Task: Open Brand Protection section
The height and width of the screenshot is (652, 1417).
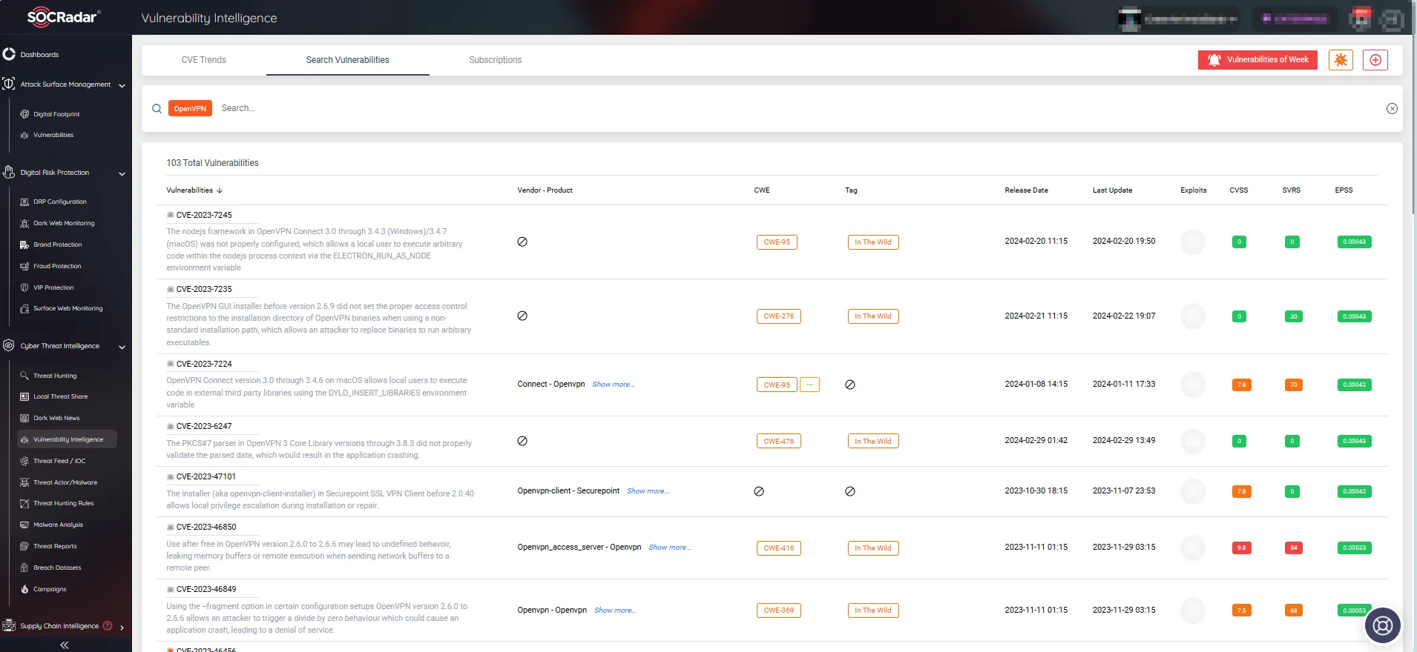Action: [x=57, y=245]
